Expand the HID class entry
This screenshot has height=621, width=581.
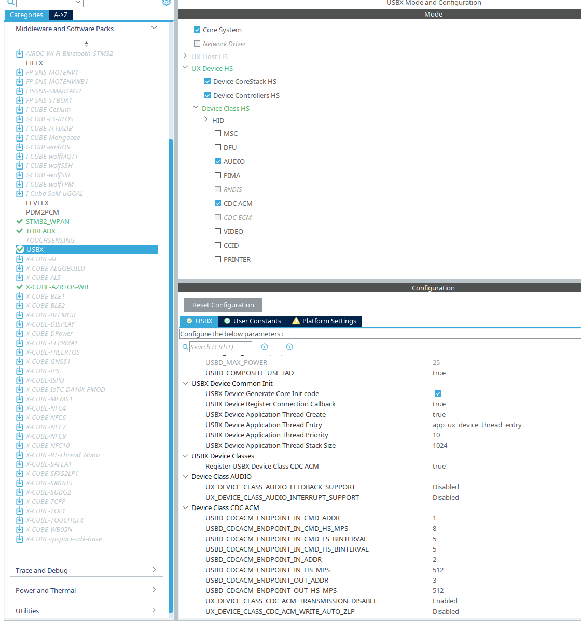pos(206,120)
